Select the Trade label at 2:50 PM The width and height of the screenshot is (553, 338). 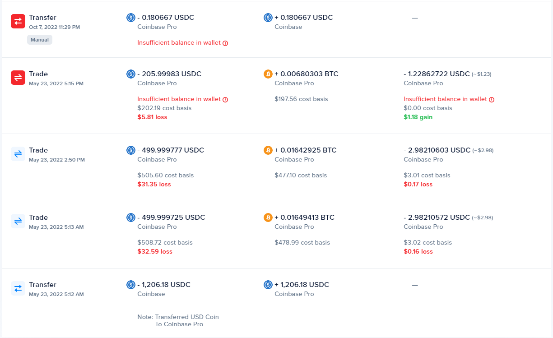[38, 150]
